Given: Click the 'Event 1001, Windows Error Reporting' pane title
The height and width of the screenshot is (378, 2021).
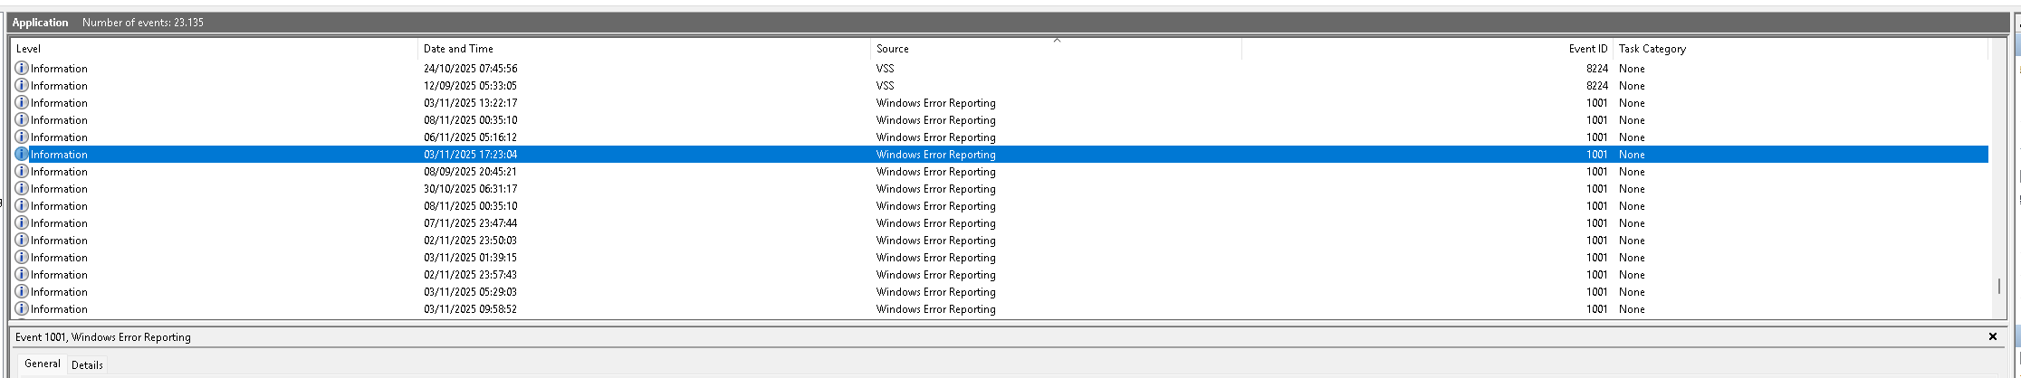Looking at the screenshot, I should pyautogui.click(x=102, y=337).
